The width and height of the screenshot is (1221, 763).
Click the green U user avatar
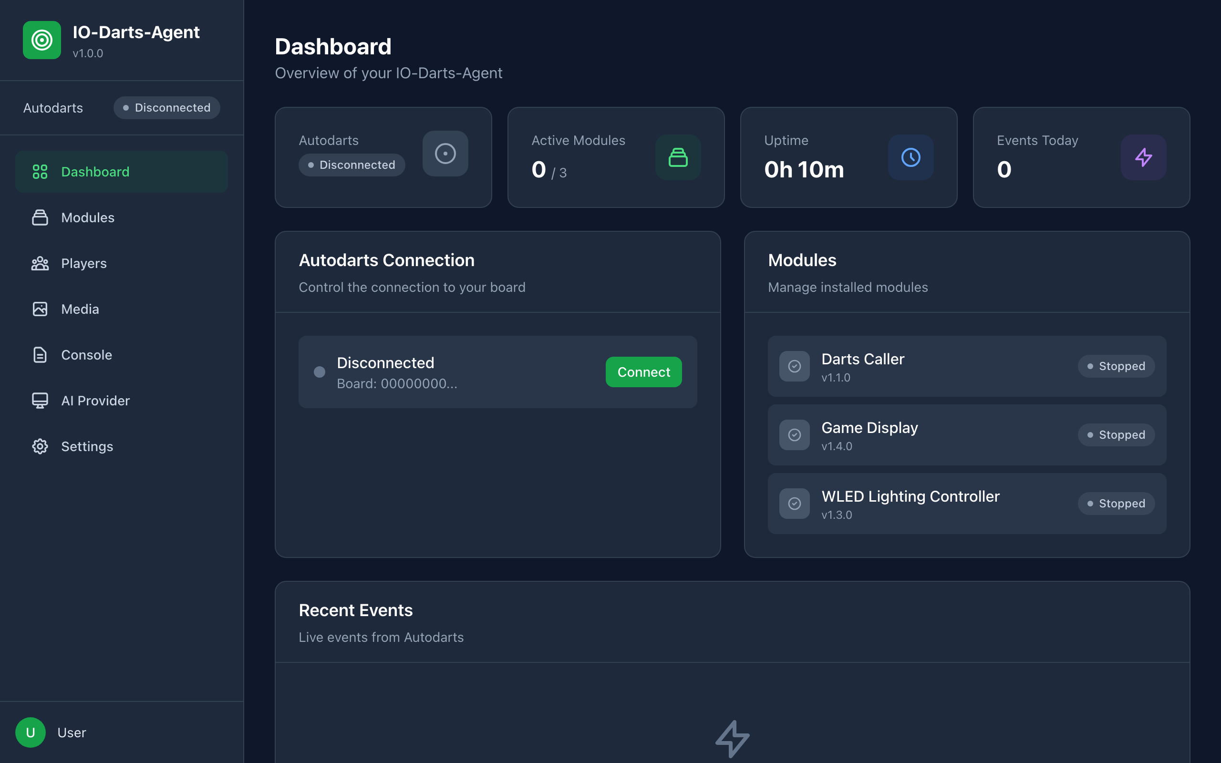pyautogui.click(x=30, y=732)
